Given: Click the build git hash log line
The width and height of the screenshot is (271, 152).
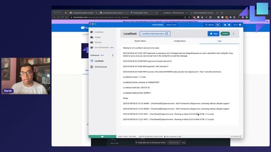Looking at the screenshot, I should coord(137,93).
